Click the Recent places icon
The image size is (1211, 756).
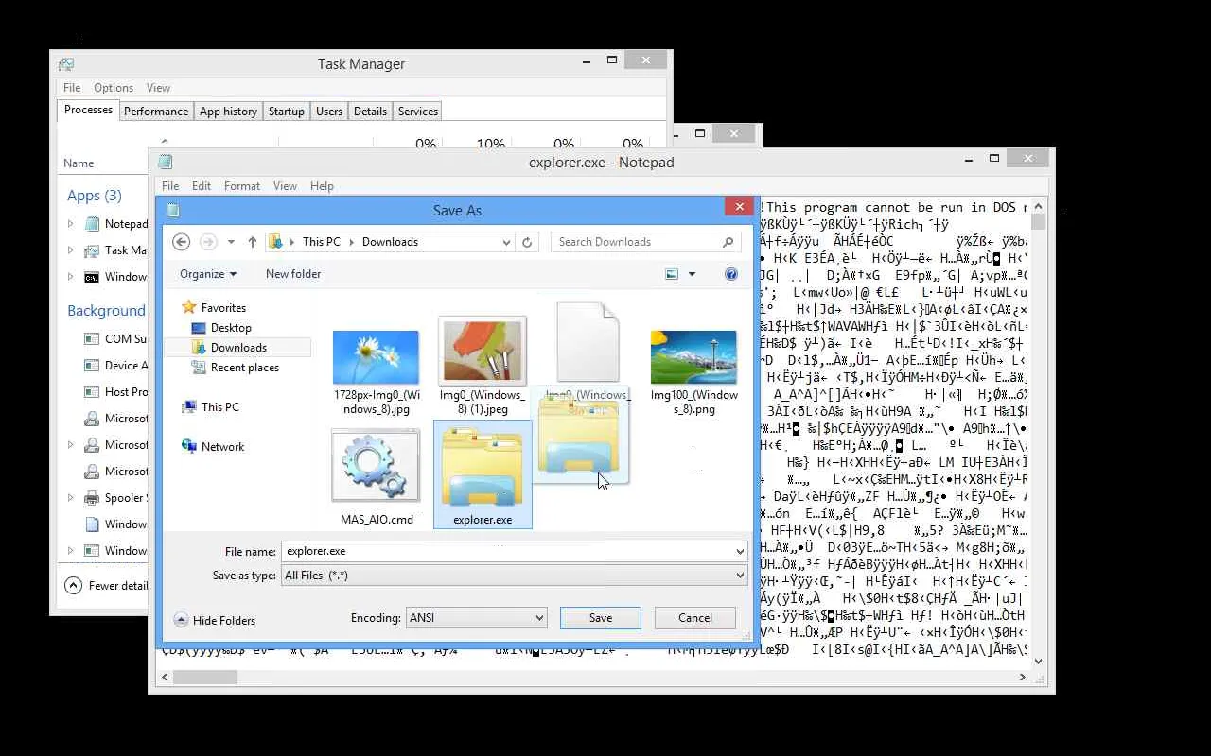pyautogui.click(x=199, y=368)
